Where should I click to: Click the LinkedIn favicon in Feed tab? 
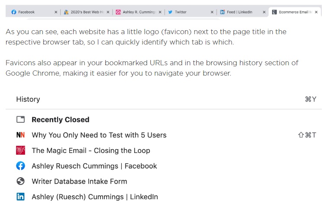pos(222,12)
